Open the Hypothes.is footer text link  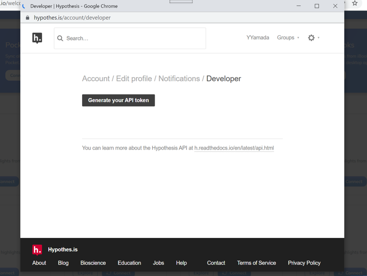[x=63, y=249]
